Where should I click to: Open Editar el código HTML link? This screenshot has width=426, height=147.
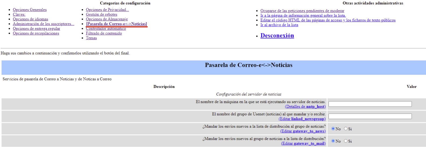[328, 20]
